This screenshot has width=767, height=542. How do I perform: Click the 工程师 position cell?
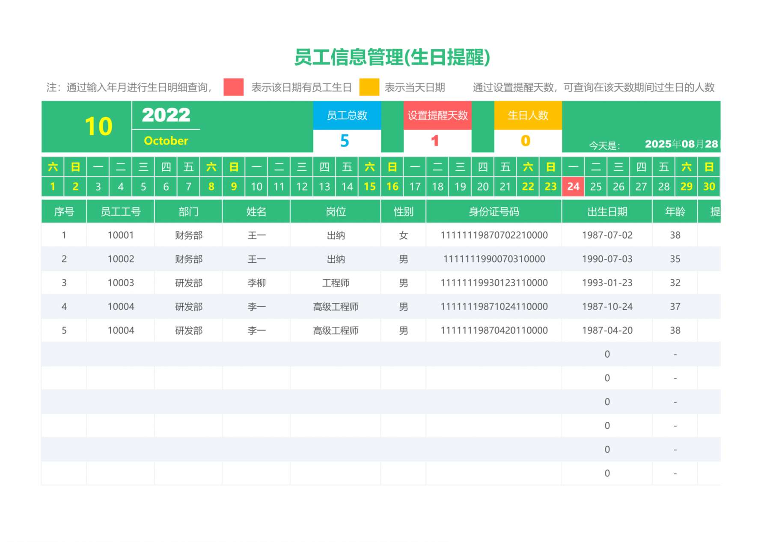click(336, 283)
